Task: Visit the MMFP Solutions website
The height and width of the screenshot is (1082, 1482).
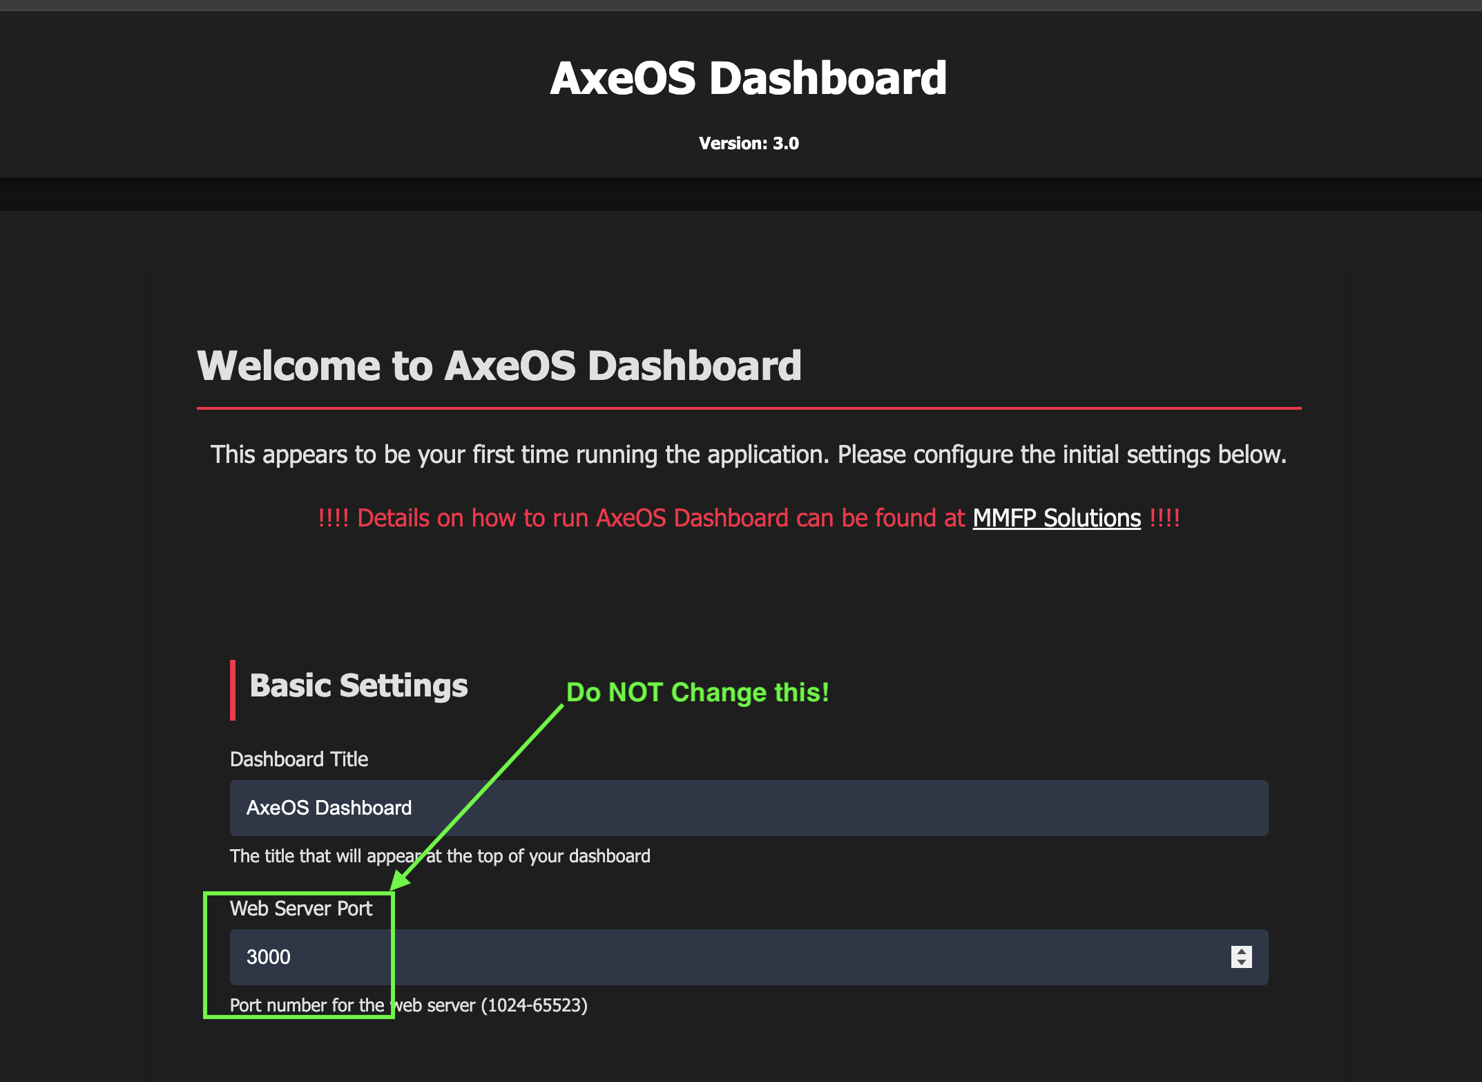Action: (x=1056, y=518)
